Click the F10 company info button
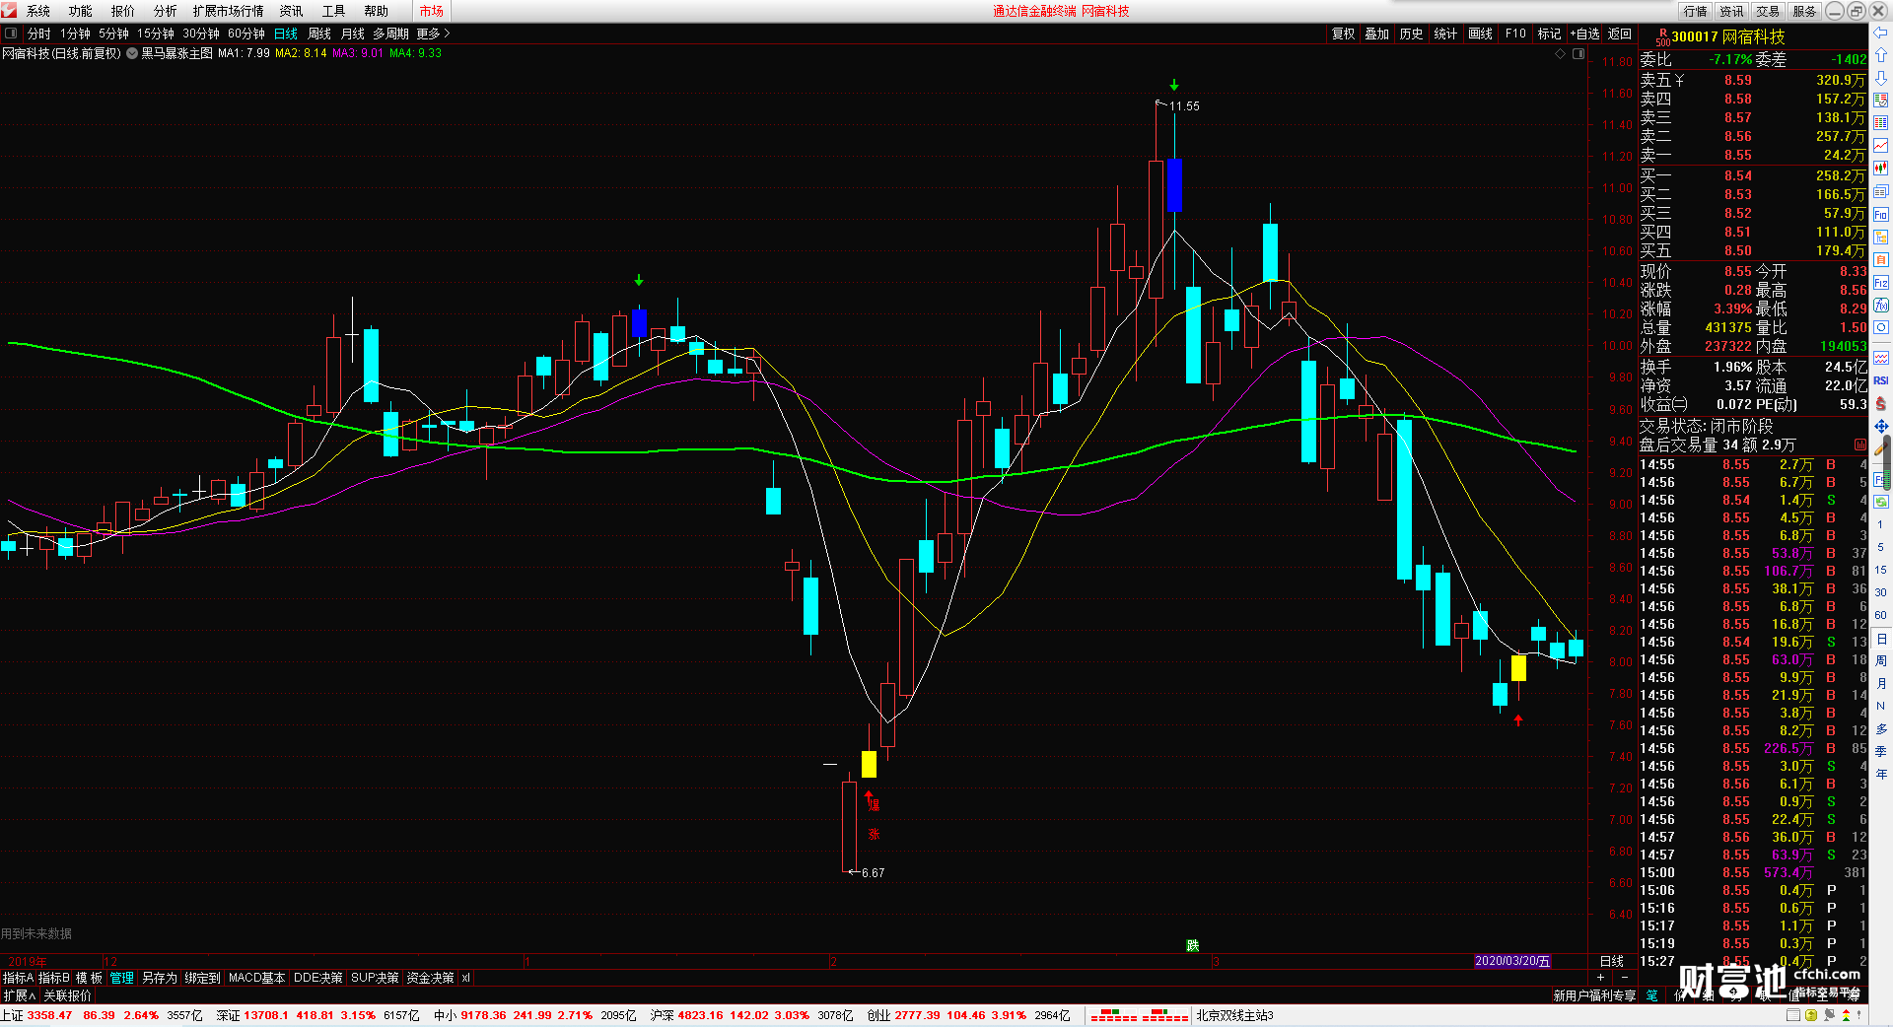Image resolution: width=1893 pixels, height=1027 pixels. (x=1515, y=34)
